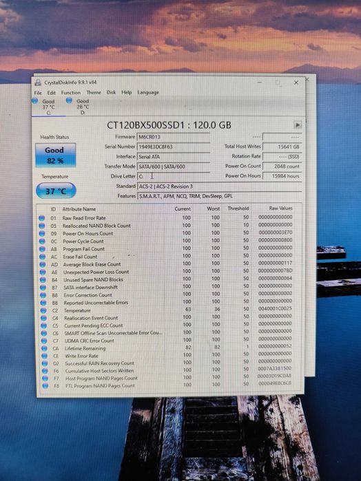The width and height of the screenshot is (361, 481).
Task: Click status icon for Current Pending ECC Count
Action: click(x=43, y=325)
